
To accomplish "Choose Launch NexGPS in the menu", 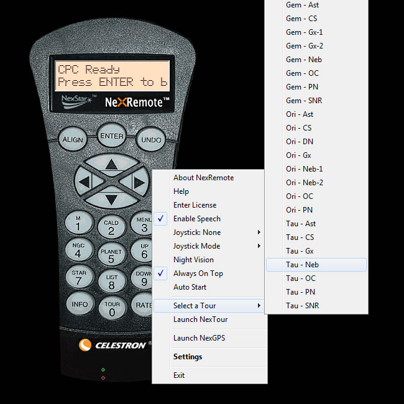I will pyautogui.click(x=208, y=337).
